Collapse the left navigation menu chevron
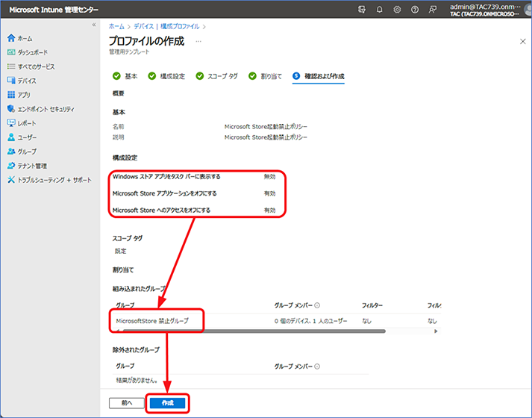Viewport: 532px width, 418px height. coord(94,25)
